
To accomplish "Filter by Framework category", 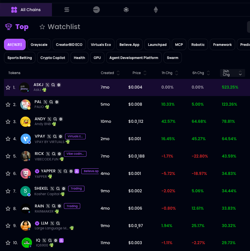I will tap(222, 44).
